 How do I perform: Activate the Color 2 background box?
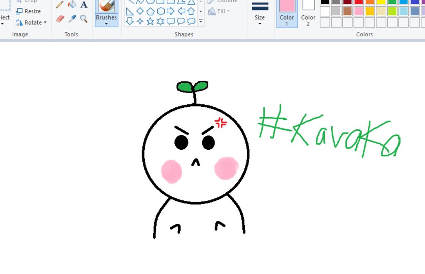(x=308, y=14)
